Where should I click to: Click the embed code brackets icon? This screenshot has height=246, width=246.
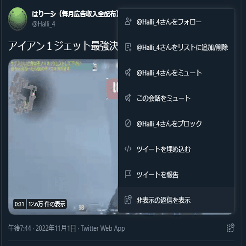click(x=128, y=149)
